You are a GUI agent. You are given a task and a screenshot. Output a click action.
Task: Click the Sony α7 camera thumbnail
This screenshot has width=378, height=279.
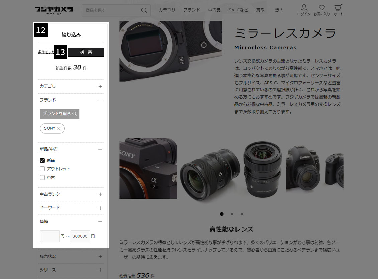click(x=148, y=168)
